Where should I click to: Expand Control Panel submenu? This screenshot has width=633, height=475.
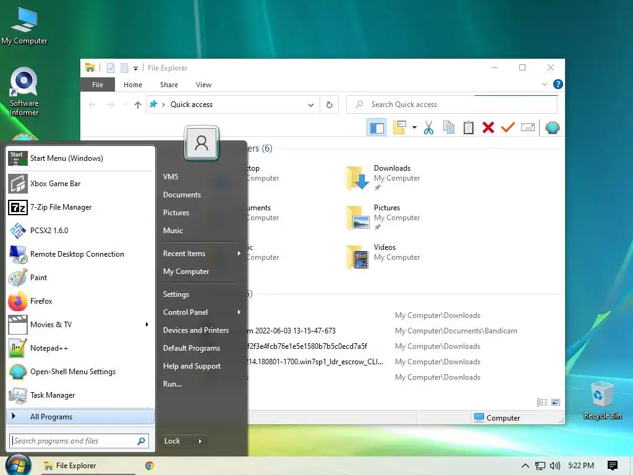(x=202, y=312)
